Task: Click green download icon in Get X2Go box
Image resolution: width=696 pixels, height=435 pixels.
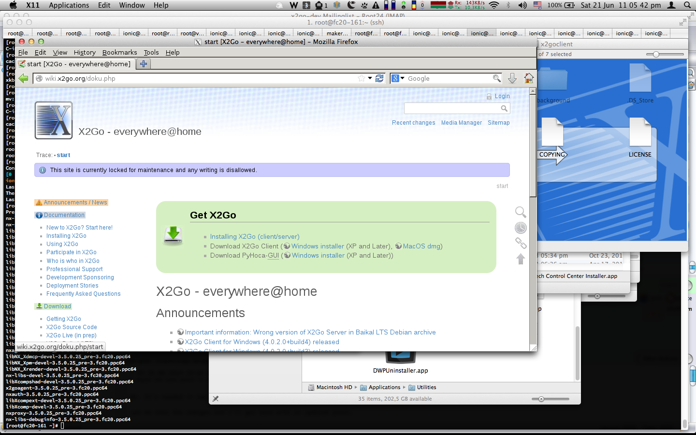Action: 173,235
